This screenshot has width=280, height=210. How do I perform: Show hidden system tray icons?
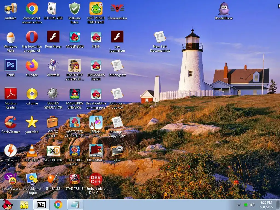tap(239, 205)
